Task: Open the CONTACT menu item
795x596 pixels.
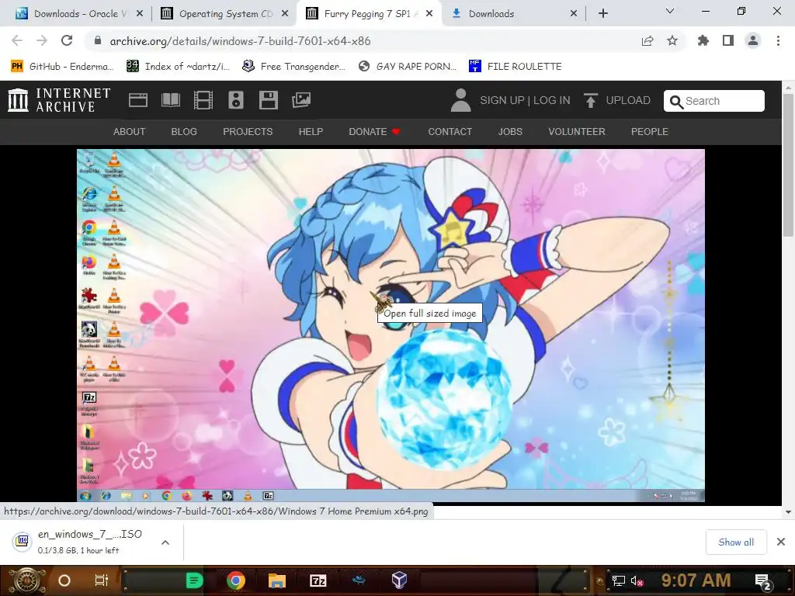Action: pyautogui.click(x=450, y=132)
